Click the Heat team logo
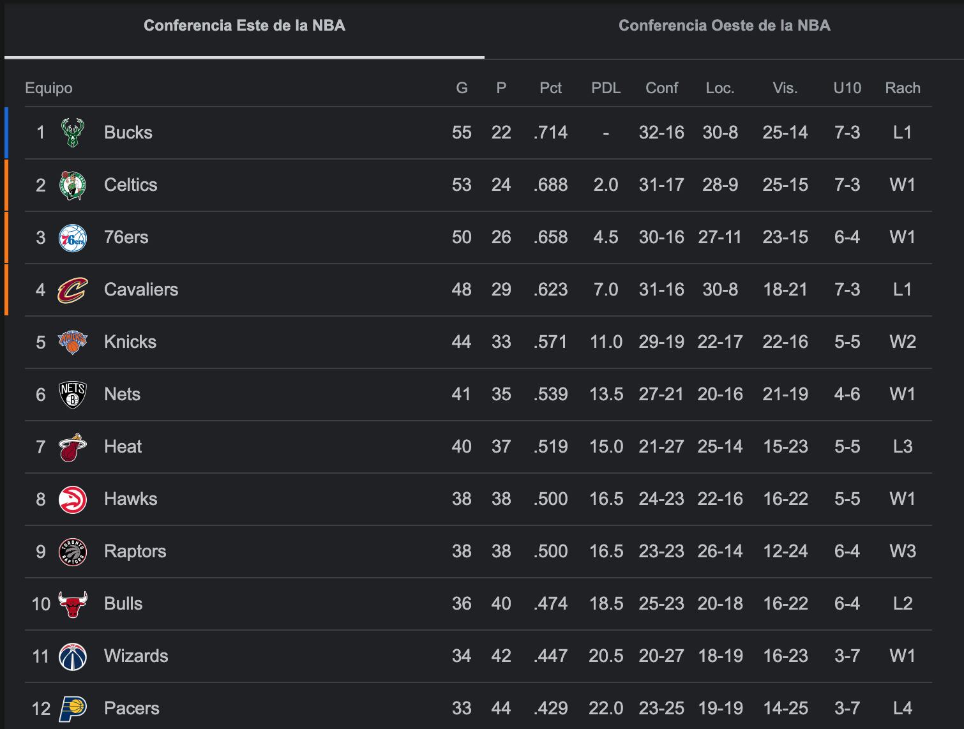The image size is (964, 729). point(72,447)
